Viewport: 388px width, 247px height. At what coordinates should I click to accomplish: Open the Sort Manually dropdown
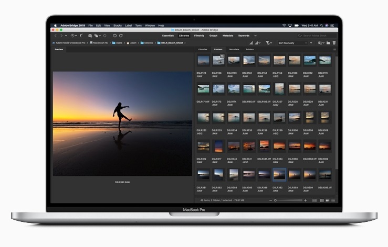tap(292, 43)
